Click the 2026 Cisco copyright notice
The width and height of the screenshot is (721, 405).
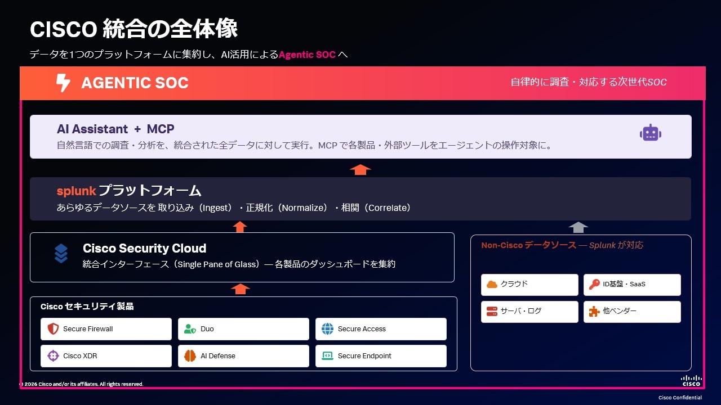[x=82, y=384]
